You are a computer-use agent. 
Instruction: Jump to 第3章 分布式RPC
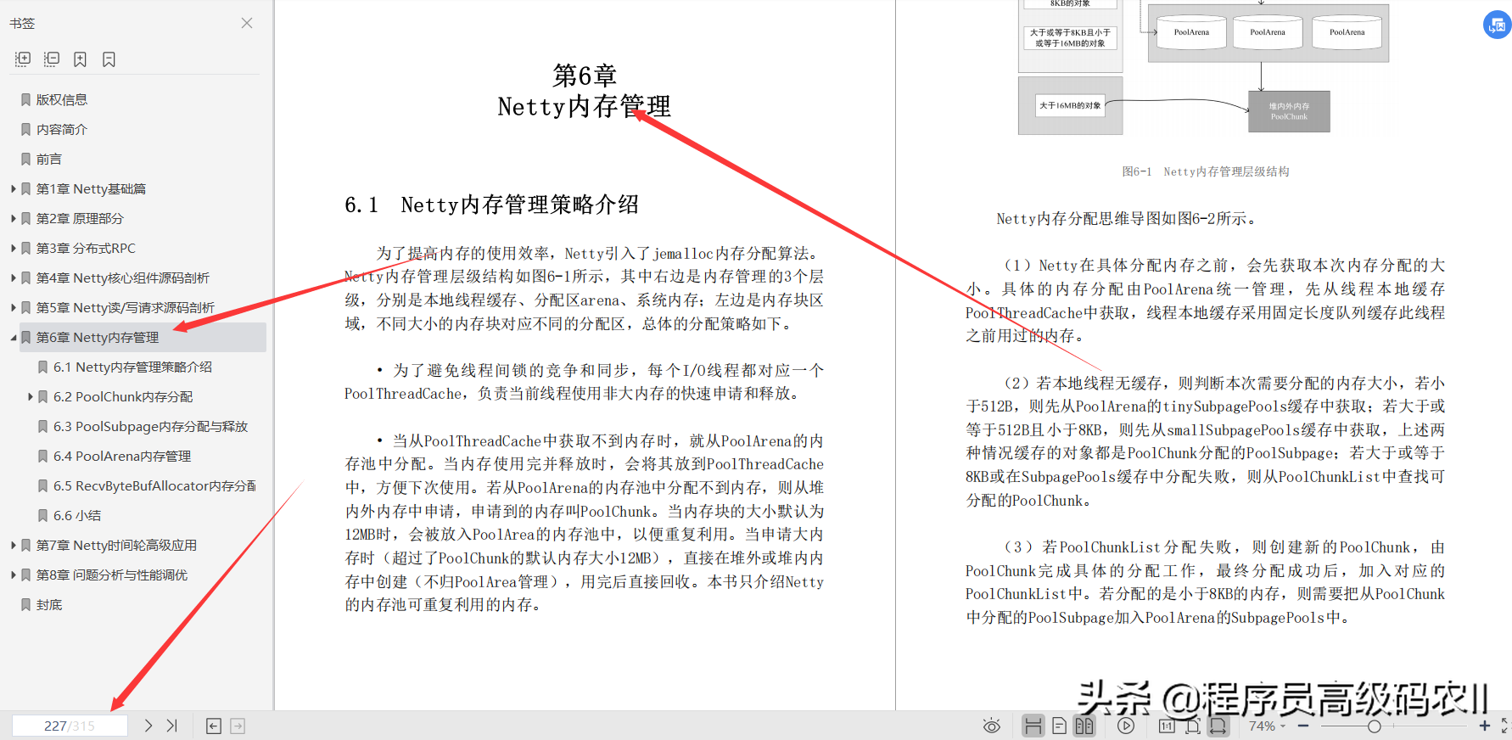(86, 248)
